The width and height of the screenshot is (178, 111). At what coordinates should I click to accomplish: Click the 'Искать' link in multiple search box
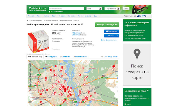(x=127, y=104)
